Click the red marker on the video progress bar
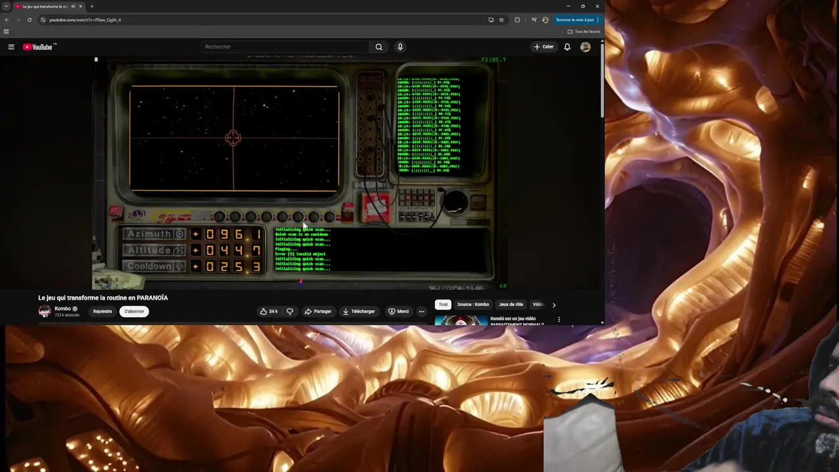 tap(301, 283)
